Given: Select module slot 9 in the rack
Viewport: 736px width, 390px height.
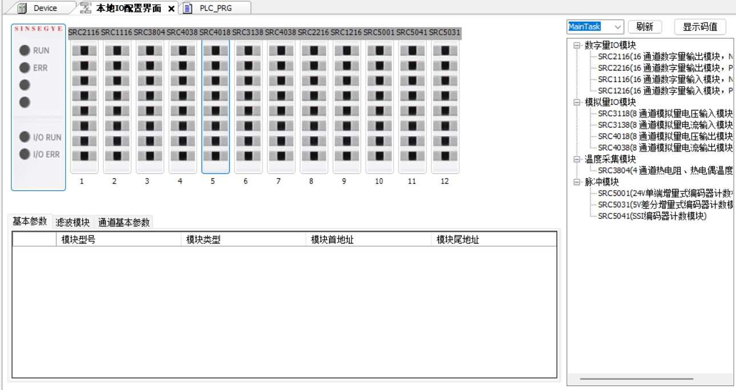Looking at the screenshot, I should tap(347, 106).
